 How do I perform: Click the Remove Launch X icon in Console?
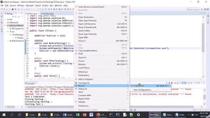click(169, 83)
